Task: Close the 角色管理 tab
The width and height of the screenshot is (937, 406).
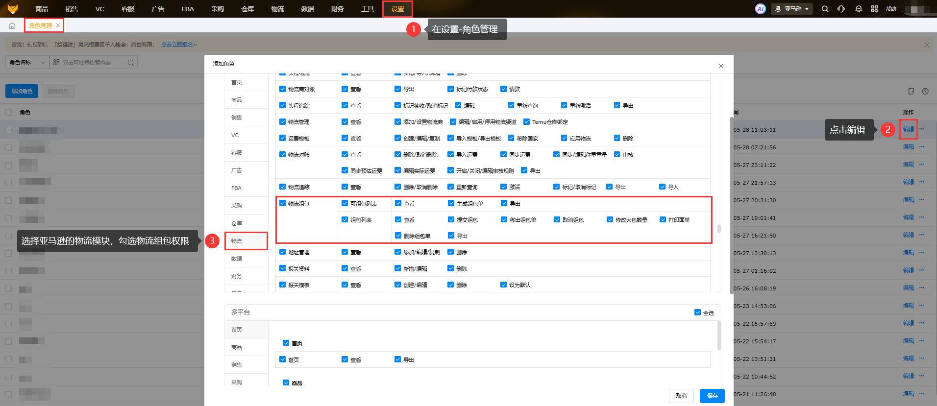Action: [58, 25]
